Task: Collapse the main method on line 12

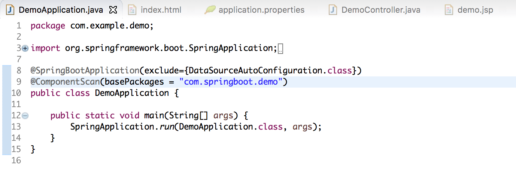Action: click(x=25, y=116)
